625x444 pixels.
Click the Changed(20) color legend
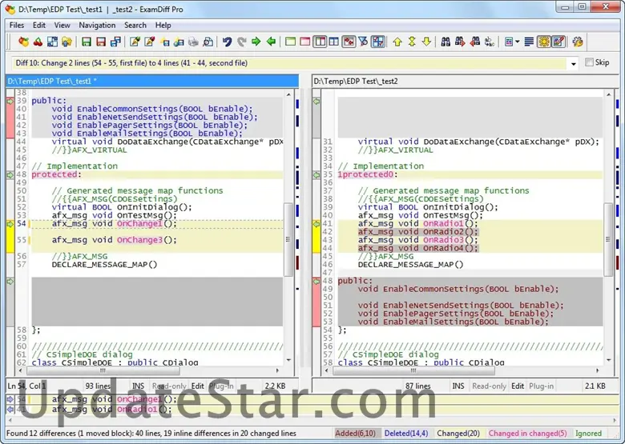click(458, 434)
